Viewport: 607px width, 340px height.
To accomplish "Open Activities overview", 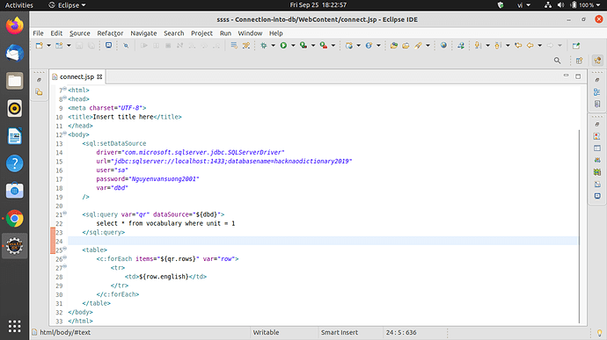I will point(19,5).
